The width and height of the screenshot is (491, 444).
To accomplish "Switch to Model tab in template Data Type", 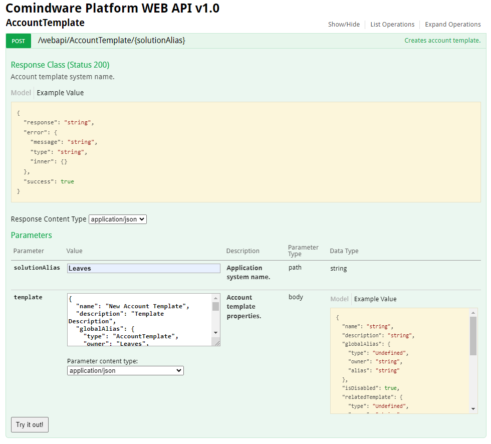I will pos(339,299).
